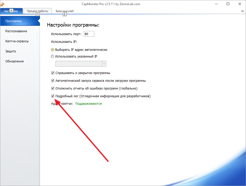
Task: Click the port number input field
Action: tap(89, 34)
